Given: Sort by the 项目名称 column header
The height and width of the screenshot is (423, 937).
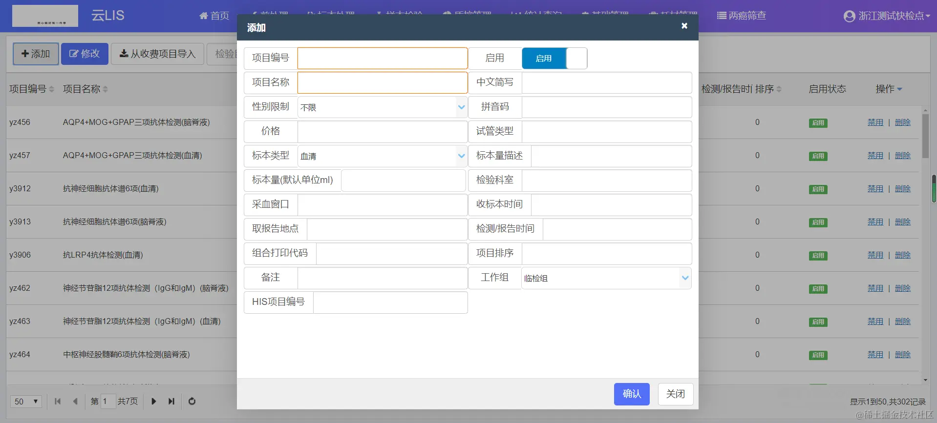Looking at the screenshot, I should click(x=85, y=89).
